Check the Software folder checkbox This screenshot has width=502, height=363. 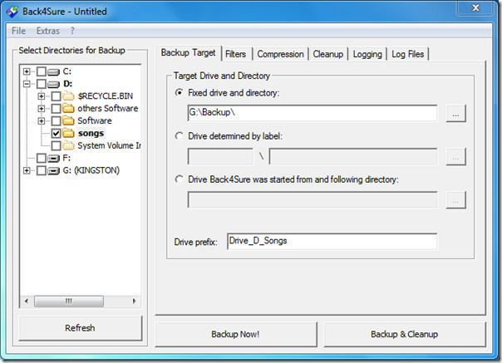(56, 121)
